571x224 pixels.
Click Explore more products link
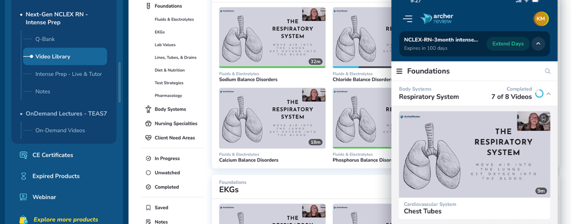pos(66,220)
